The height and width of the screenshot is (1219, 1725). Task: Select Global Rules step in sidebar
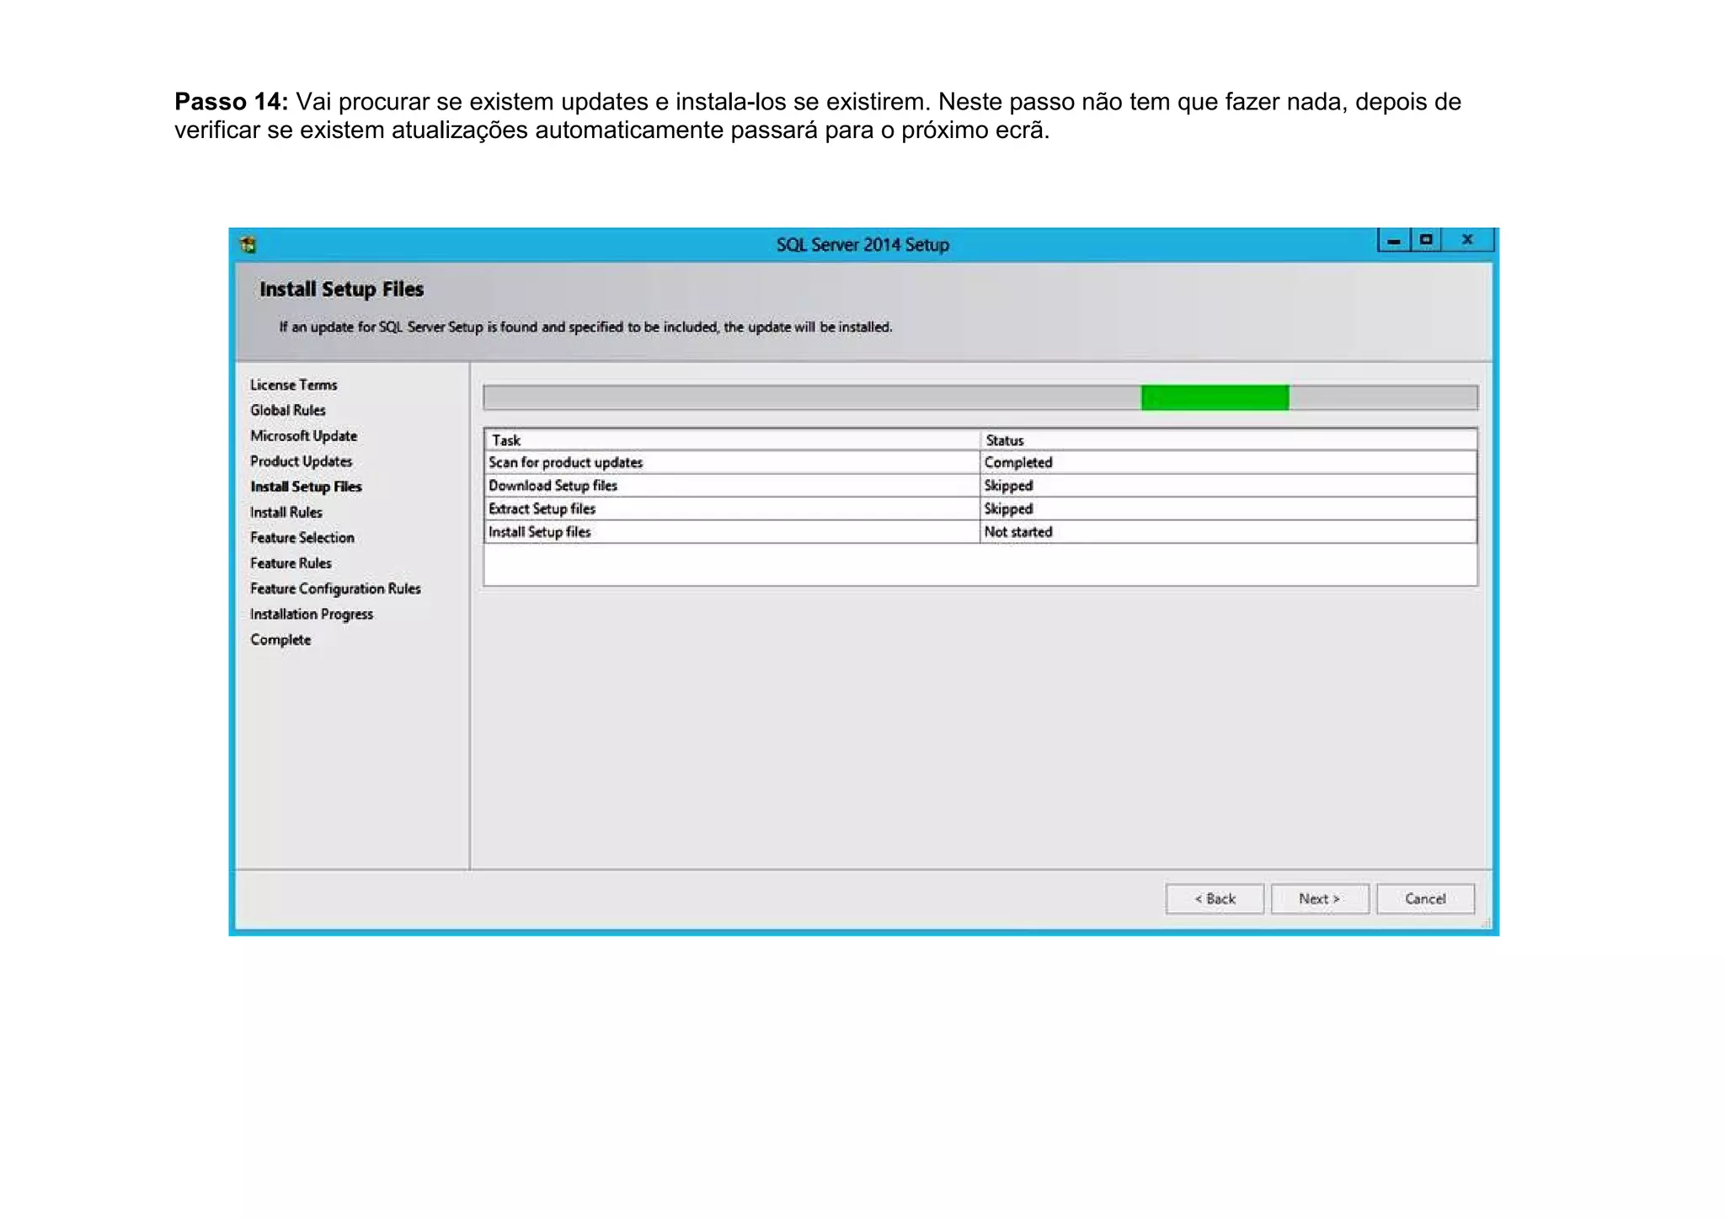tap(288, 410)
